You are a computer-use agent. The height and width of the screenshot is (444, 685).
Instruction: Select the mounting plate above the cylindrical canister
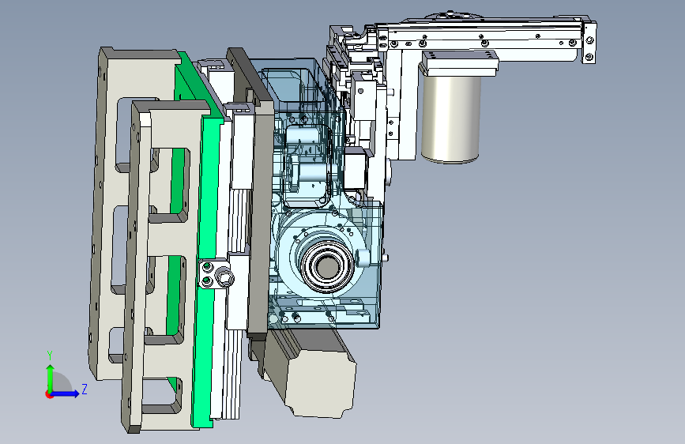click(461, 63)
